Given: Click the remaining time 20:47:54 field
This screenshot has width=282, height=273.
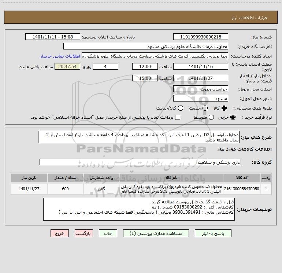Looking at the screenshot, I should (67, 66).
